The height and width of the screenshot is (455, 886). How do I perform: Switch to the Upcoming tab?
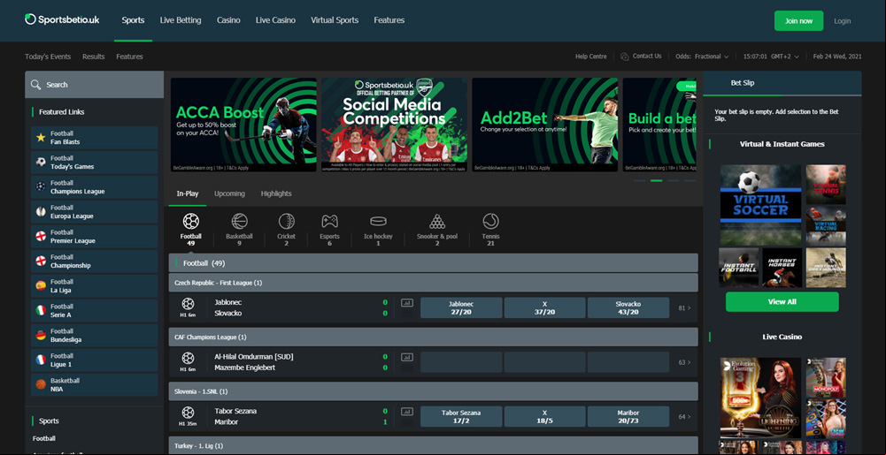(x=229, y=193)
